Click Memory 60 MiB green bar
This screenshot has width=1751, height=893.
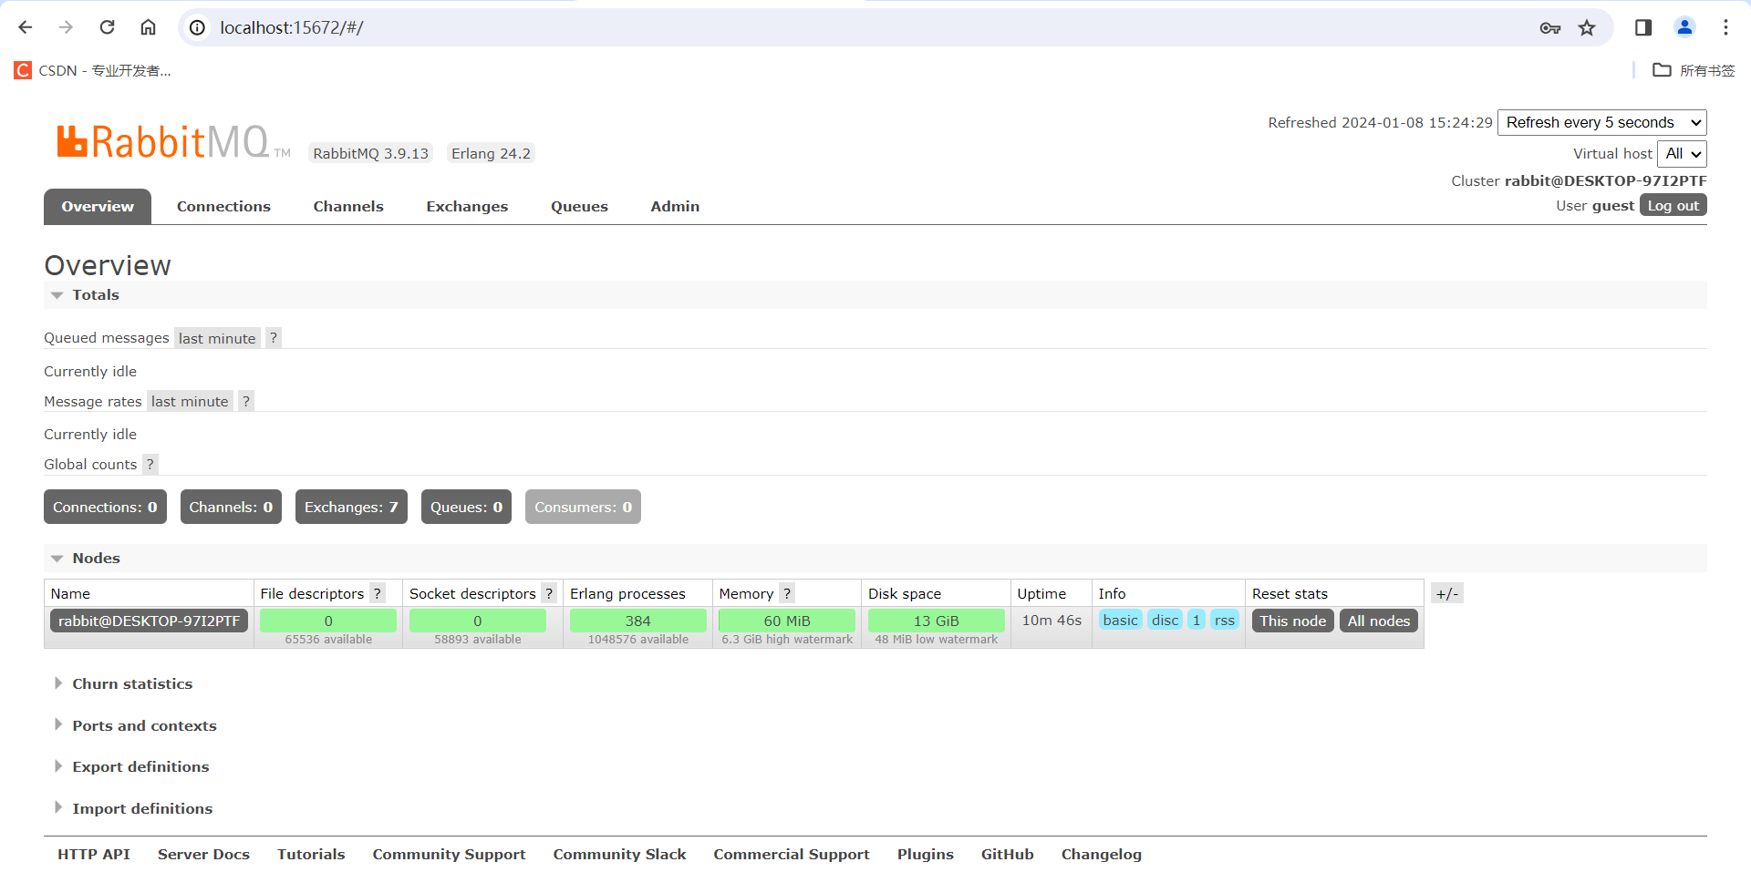[787, 621]
